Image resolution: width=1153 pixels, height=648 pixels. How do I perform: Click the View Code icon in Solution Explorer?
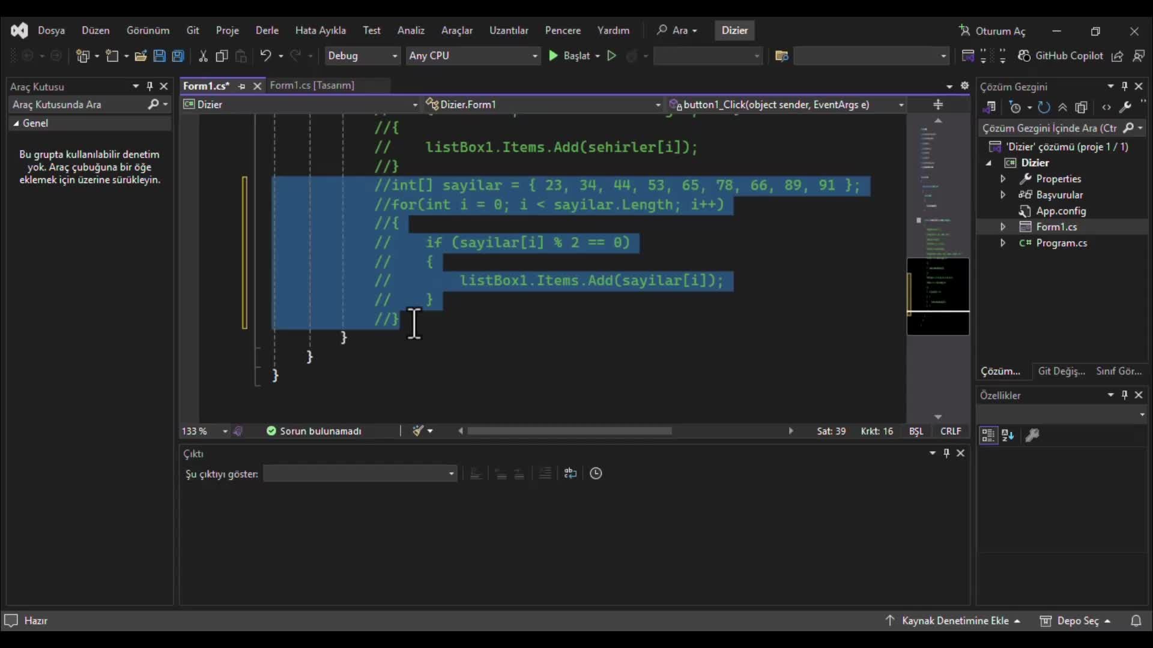(1106, 107)
